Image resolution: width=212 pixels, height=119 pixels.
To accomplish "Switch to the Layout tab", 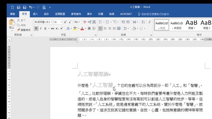I will [60, 14].
